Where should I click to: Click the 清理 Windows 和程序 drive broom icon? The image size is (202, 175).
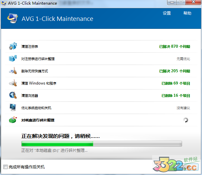(x=13, y=83)
